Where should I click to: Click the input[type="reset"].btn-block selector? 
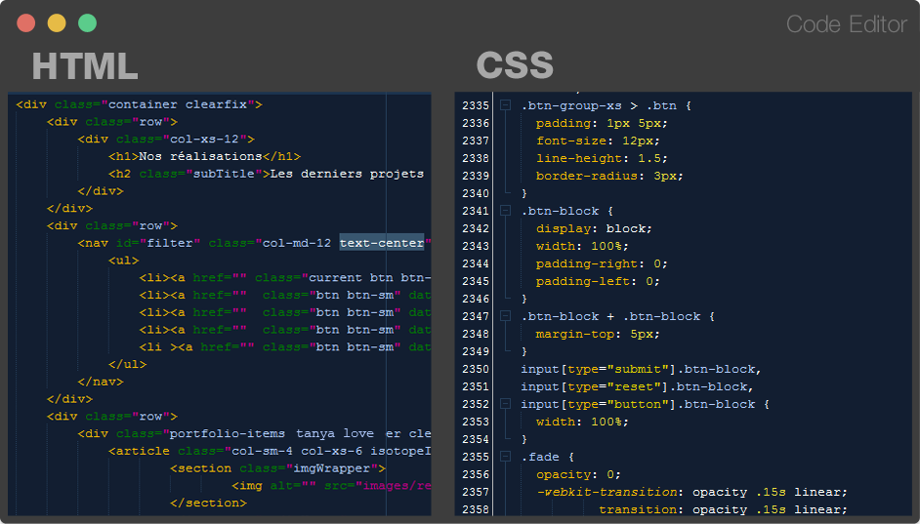[x=637, y=386]
